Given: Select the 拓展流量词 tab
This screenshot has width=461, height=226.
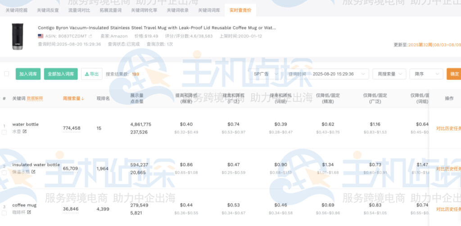Looking at the screenshot, I should 111,10.
